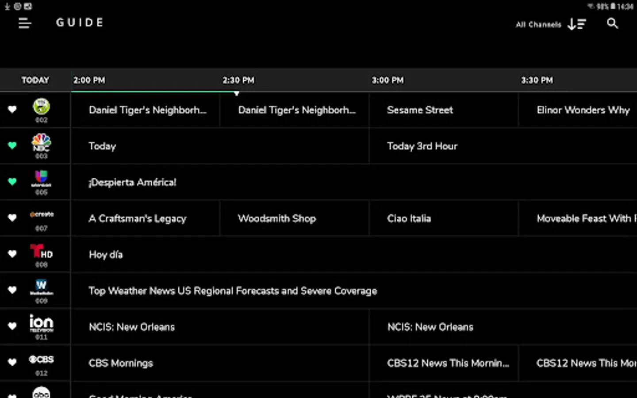Open 2:00 PM Daniel Tiger's Neighborhood

point(146,110)
